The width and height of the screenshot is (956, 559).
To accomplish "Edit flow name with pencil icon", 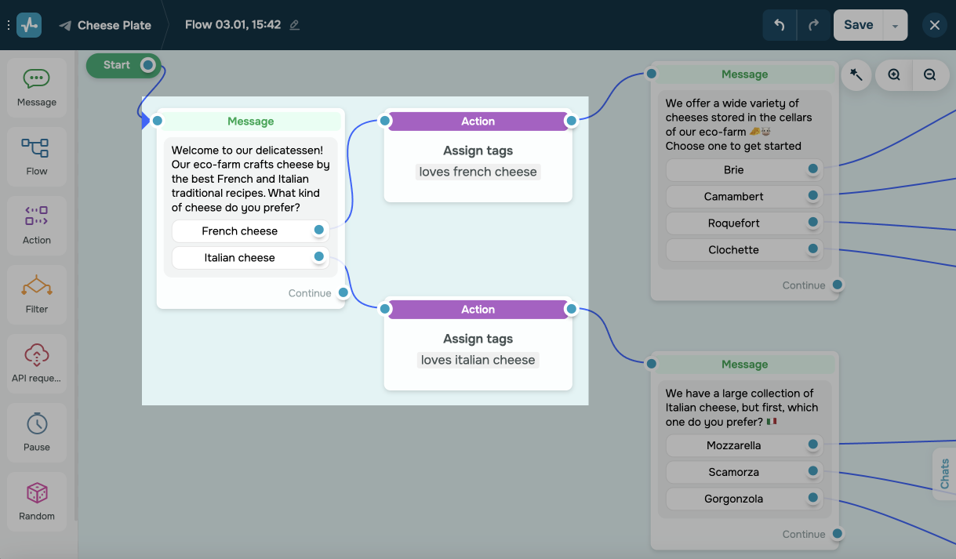I will click(x=295, y=25).
